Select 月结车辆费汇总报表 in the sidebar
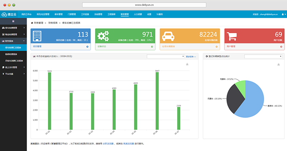 (14, 61)
